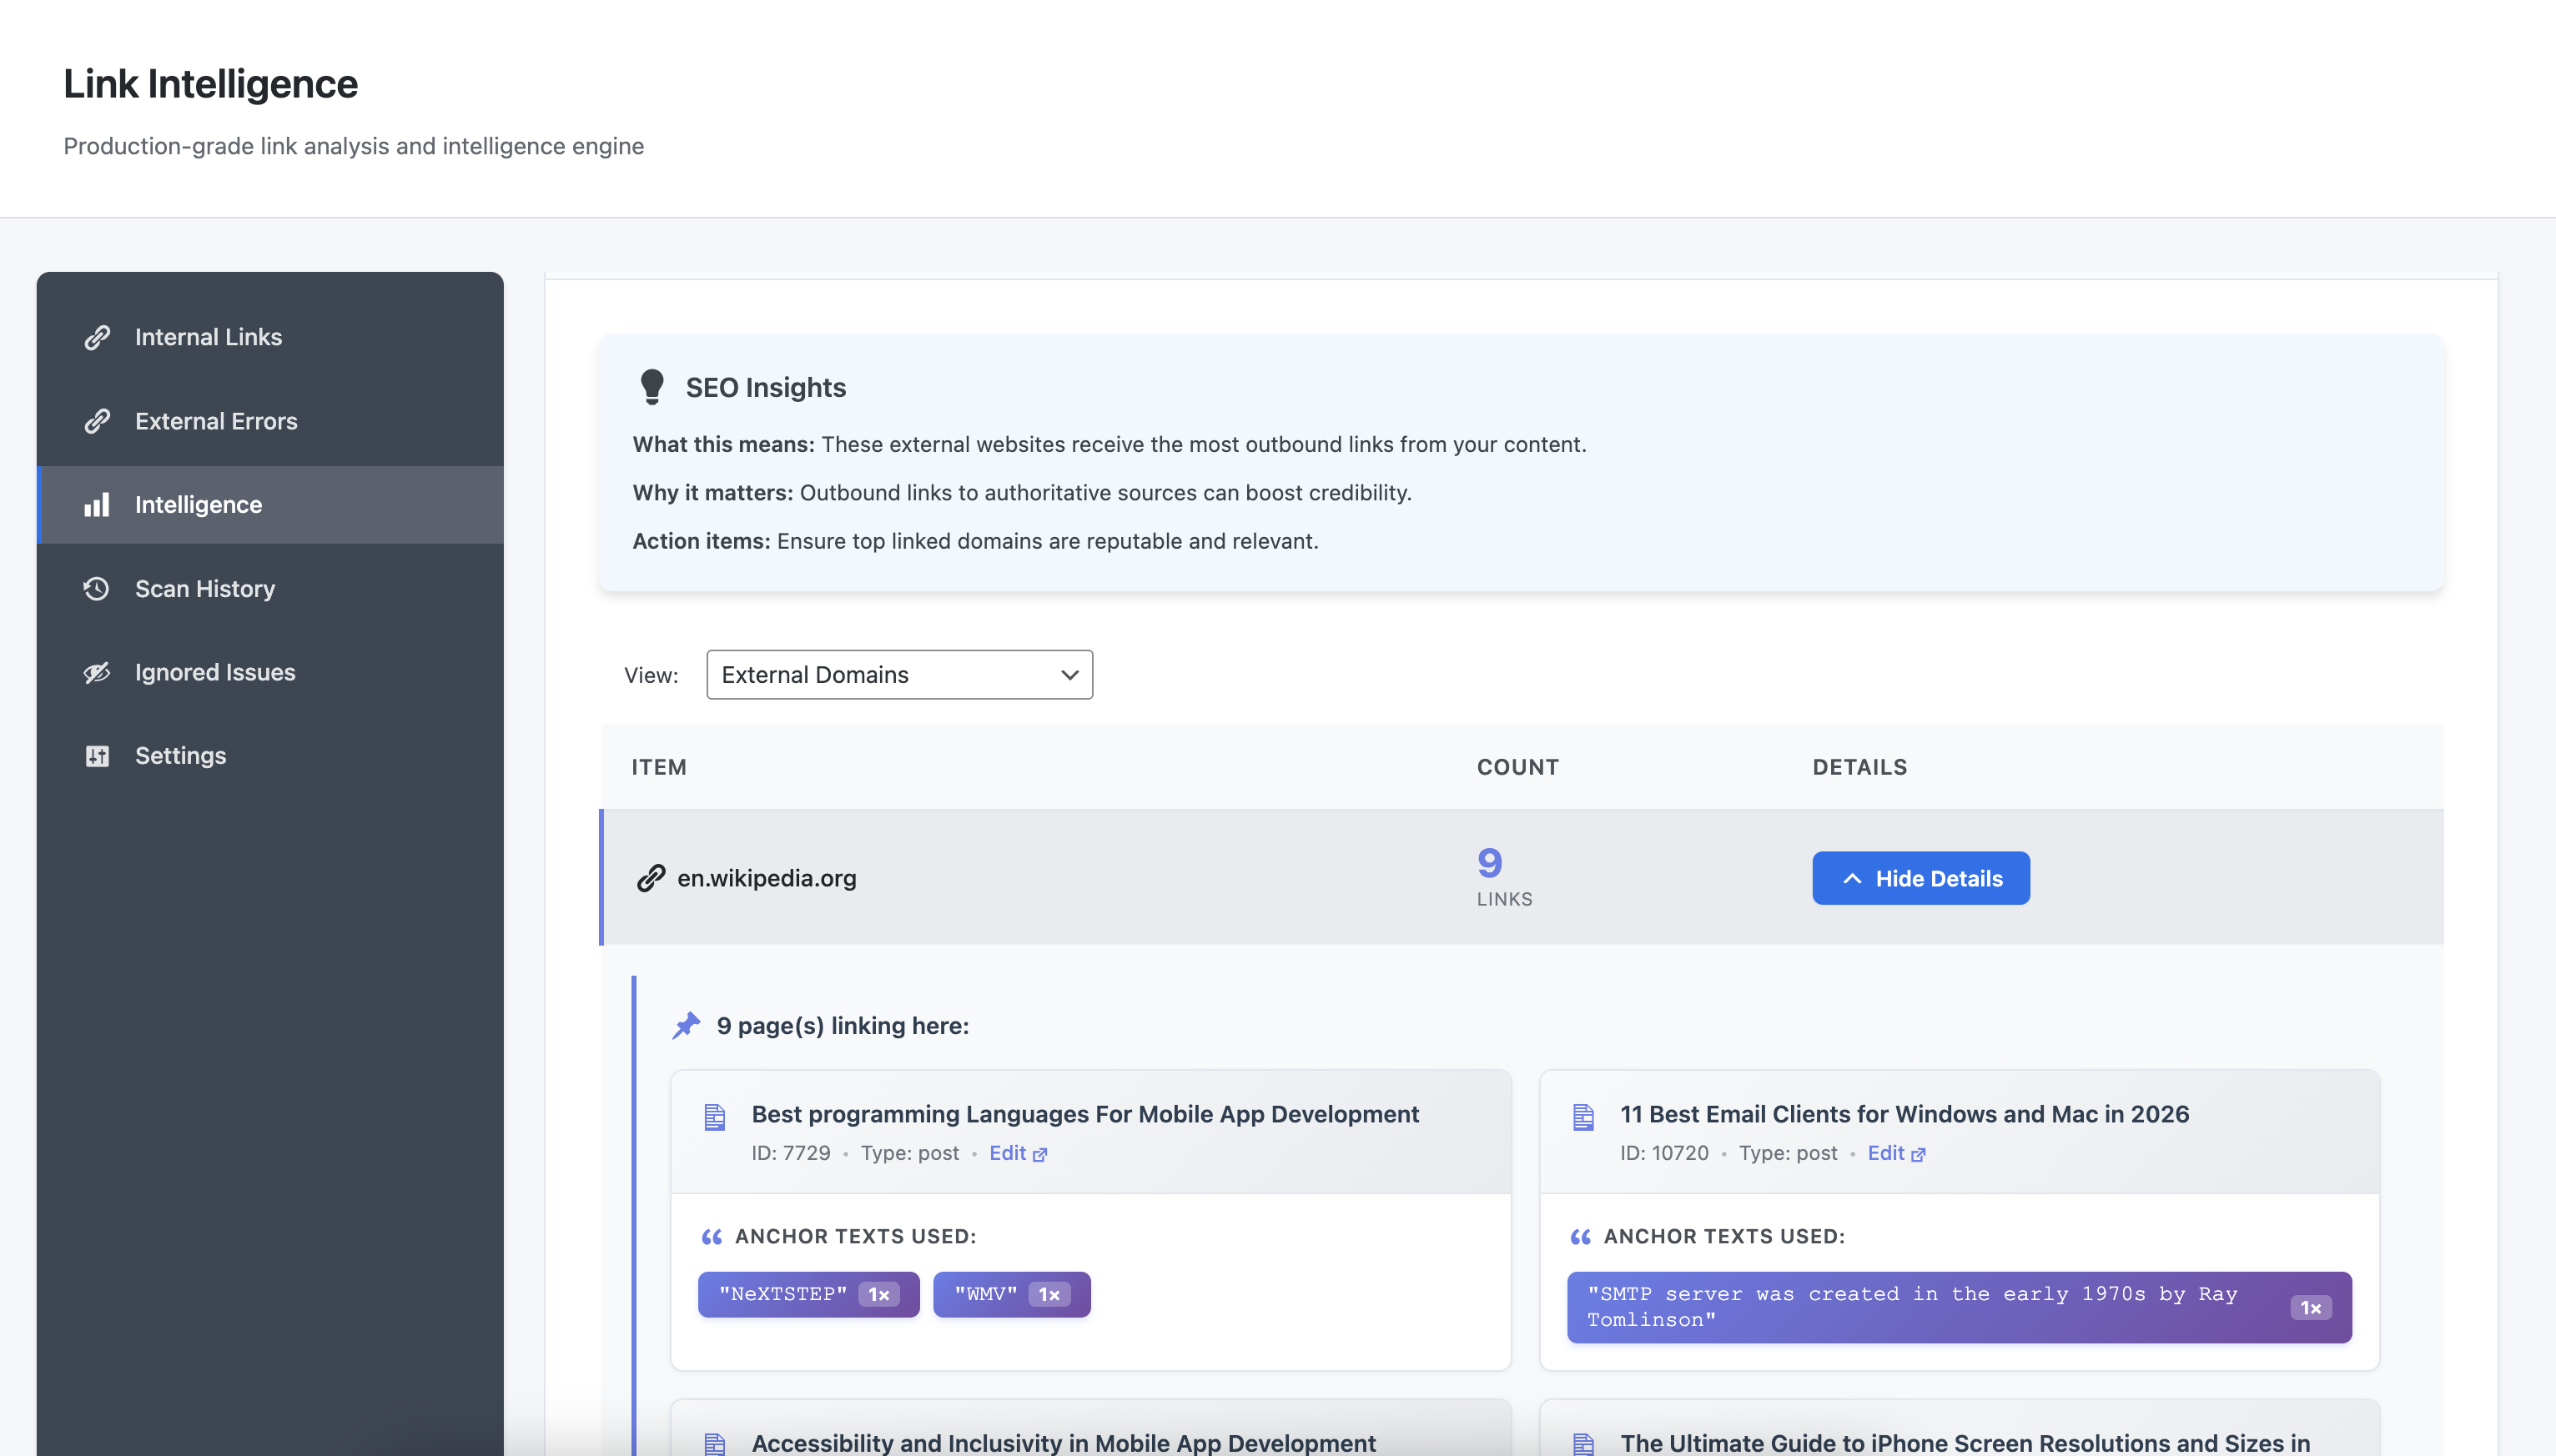The image size is (2556, 1456).
Task: Click the external-link icon next to Edit for ID 7729
Action: click(x=1040, y=1154)
